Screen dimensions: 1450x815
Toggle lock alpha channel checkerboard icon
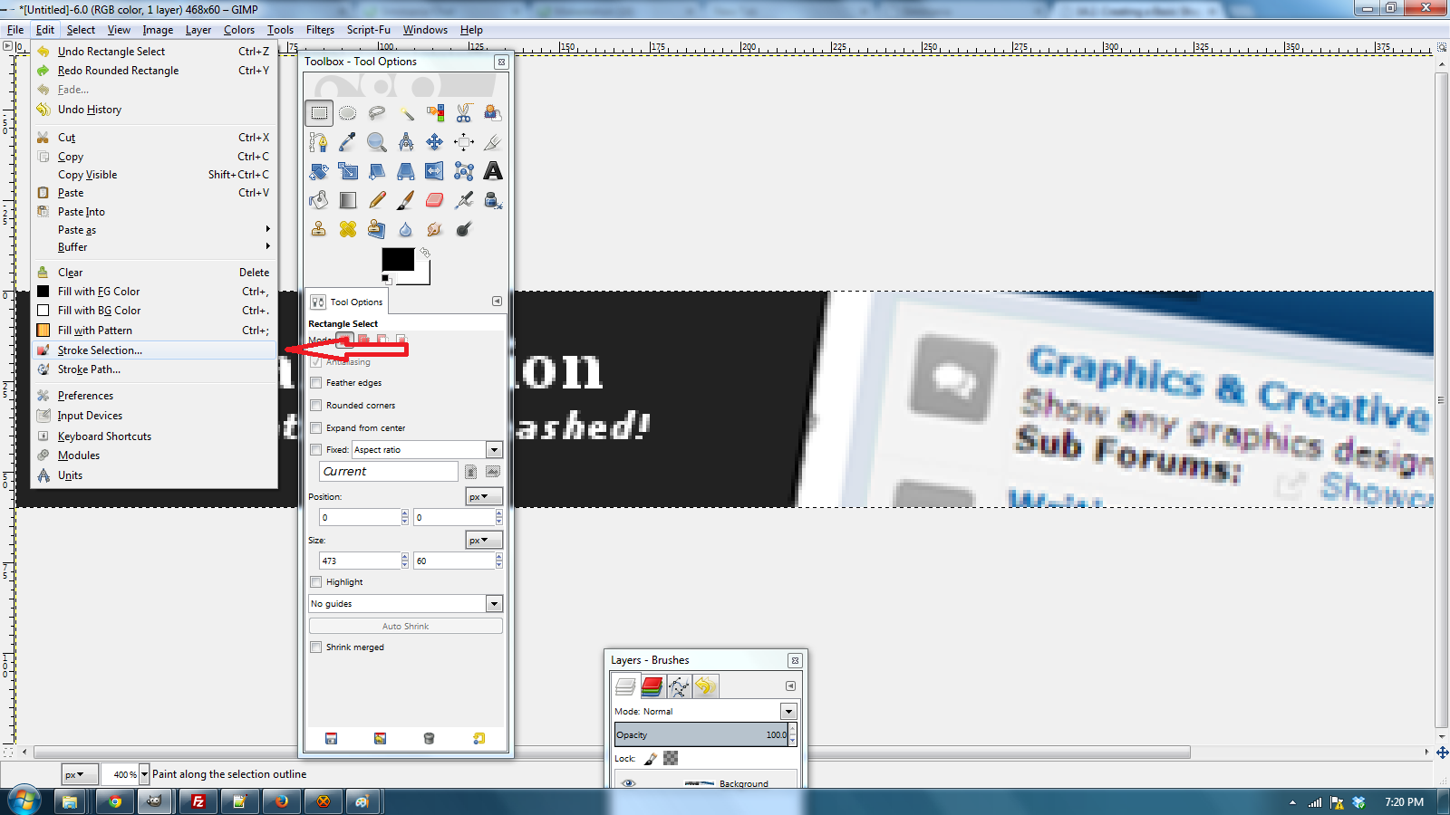[x=671, y=759]
